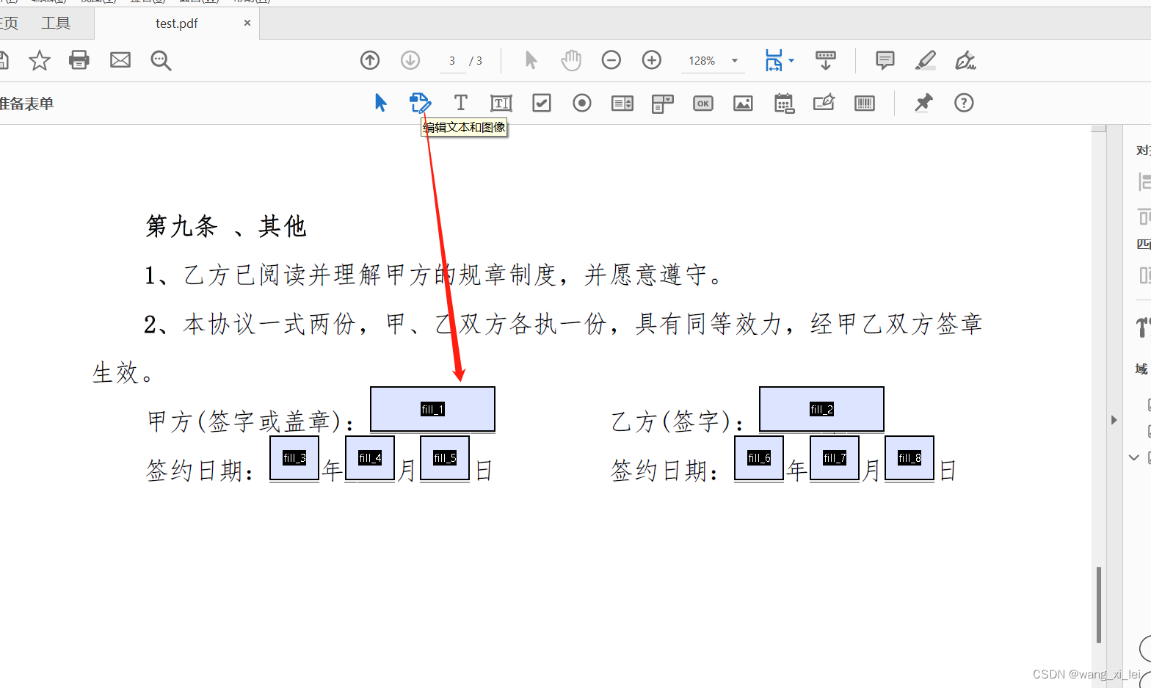Screen dimensions: 1151x688
Task: Click the text 乙方(签字)
Action: click(x=671, y=421)
